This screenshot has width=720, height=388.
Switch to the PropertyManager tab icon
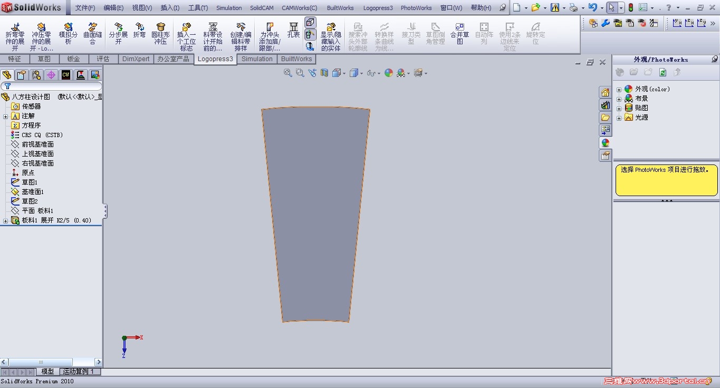tap(21, 75)
